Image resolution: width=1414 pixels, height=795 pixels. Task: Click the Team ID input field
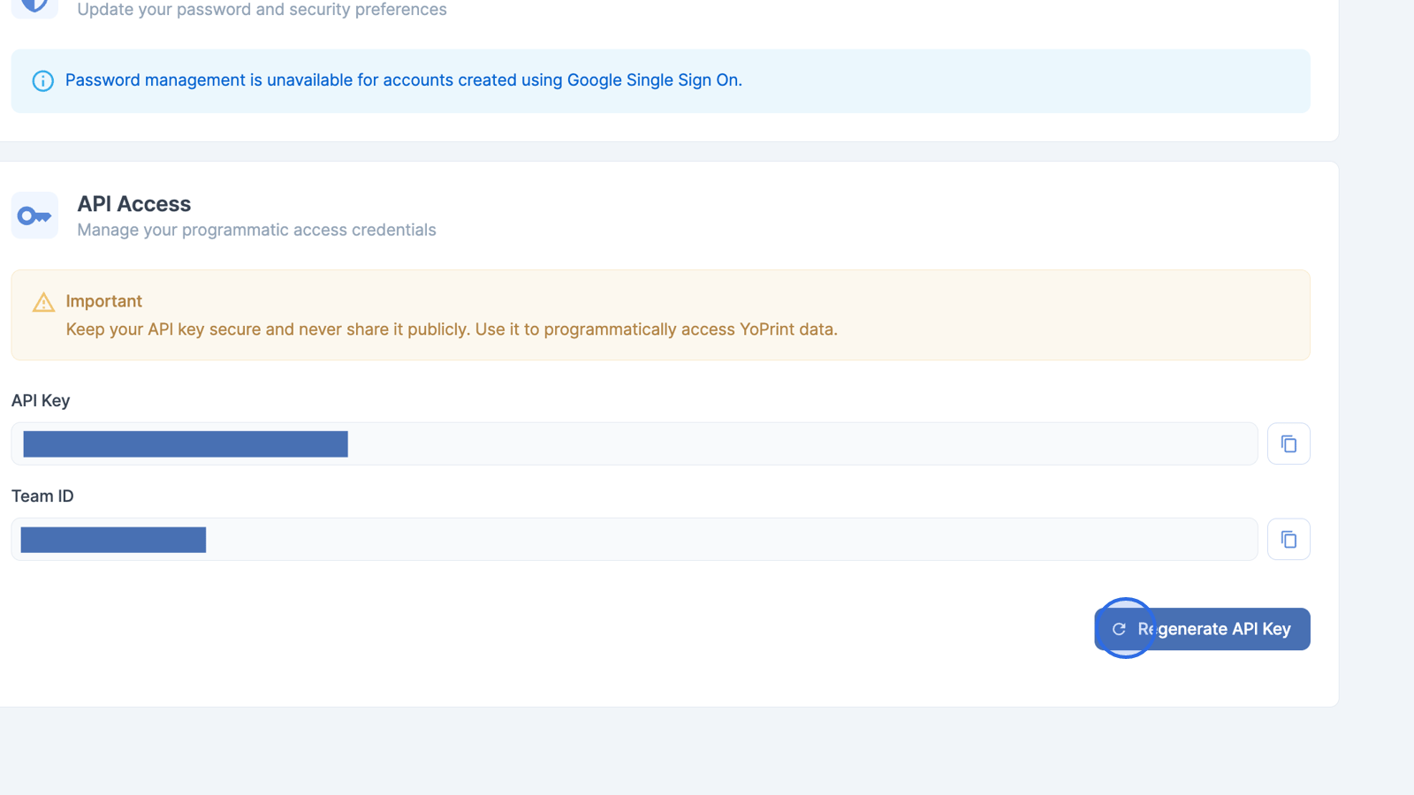coord(634,539)
